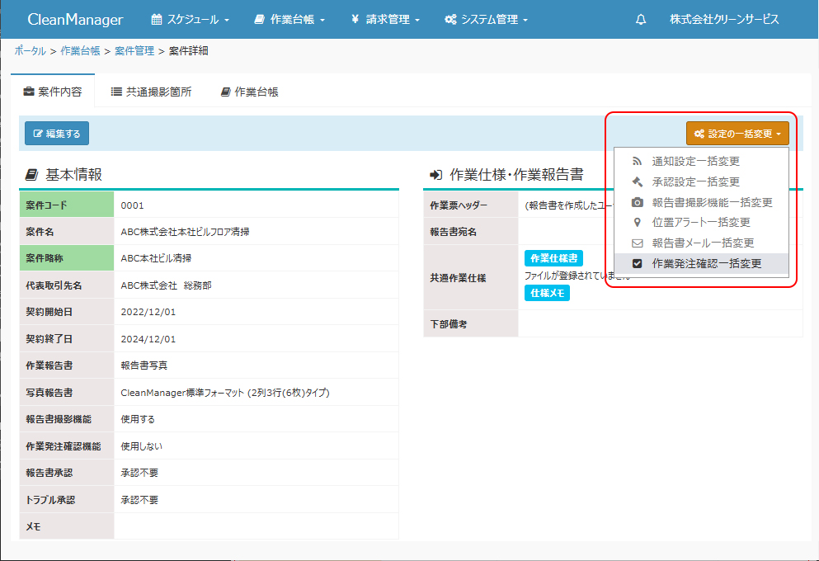Switch to the 共通撮影箇所 tab
Viewport: 819px width, 561px height.
coord(151,92)
